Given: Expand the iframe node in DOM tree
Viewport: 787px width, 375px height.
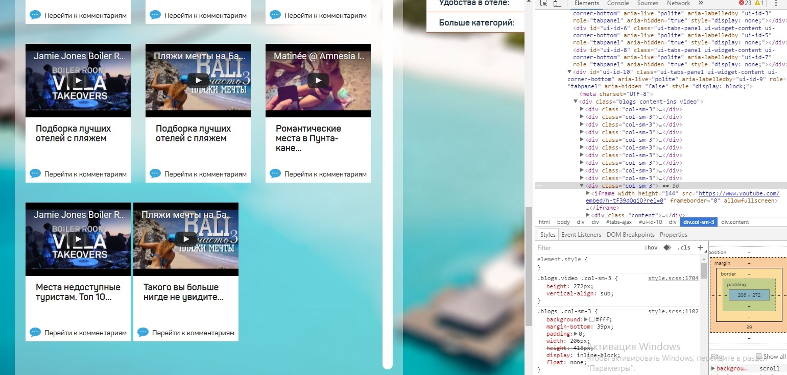Looking at the screenshot, I should pyautogui.click(x=588, y=193).
